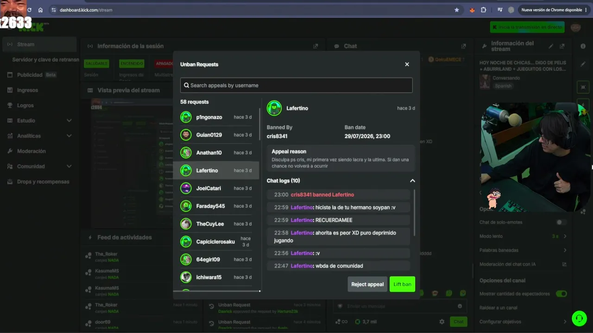Screen dimensions: 593x333
Task: Click the 'wbda de comunidad' chat log message
Action: click(x=338, y=266)
